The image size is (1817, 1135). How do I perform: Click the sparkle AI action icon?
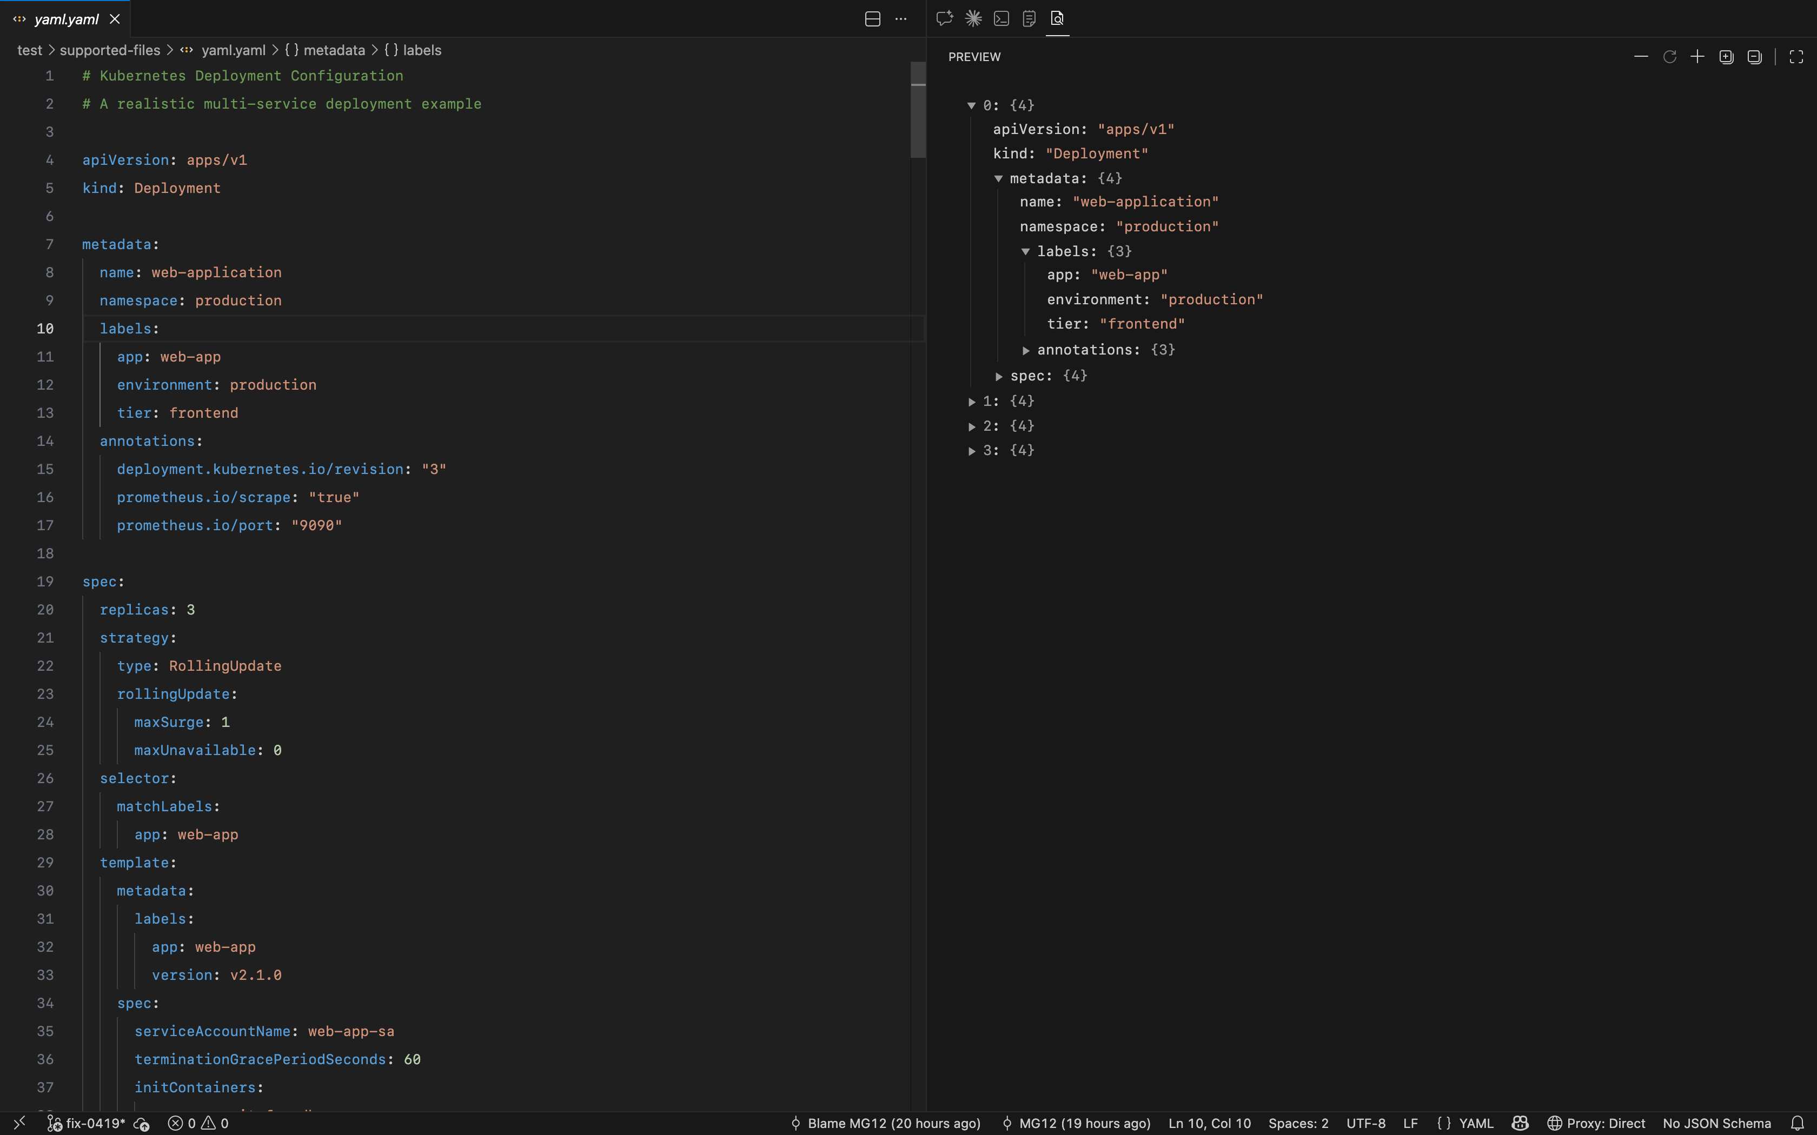coord(972,19)
